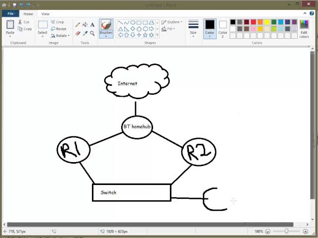Image resolution: width=318 pixels, height=238 pixels.
Task: Choose the Up arrow shape
Action: point(127,35)
